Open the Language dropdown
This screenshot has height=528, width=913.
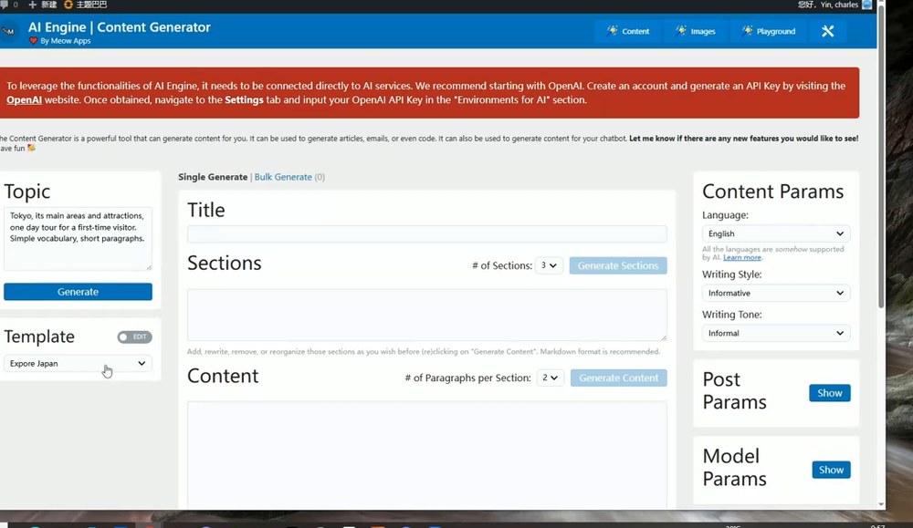pos(775,233)
